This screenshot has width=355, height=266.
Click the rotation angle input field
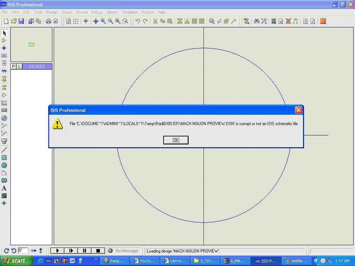click(23, 251)
